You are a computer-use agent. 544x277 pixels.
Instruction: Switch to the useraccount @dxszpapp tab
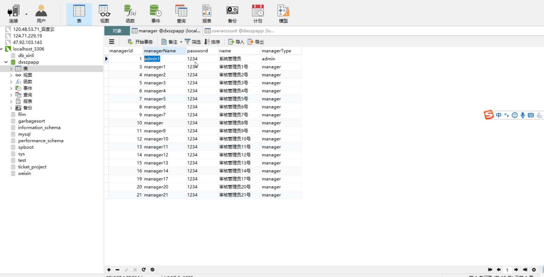(x=239, y=31)
